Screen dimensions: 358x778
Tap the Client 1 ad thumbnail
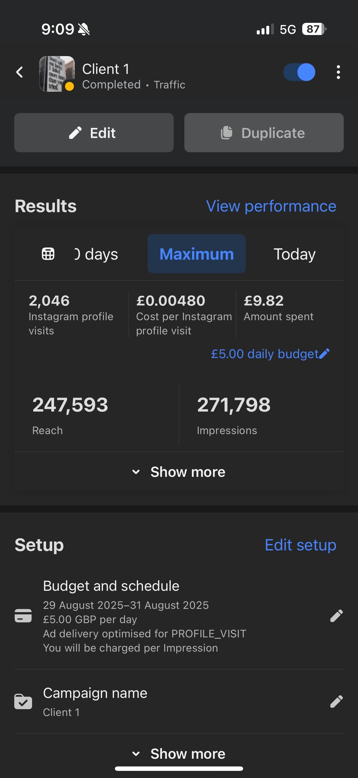click(x=57, y=74)
